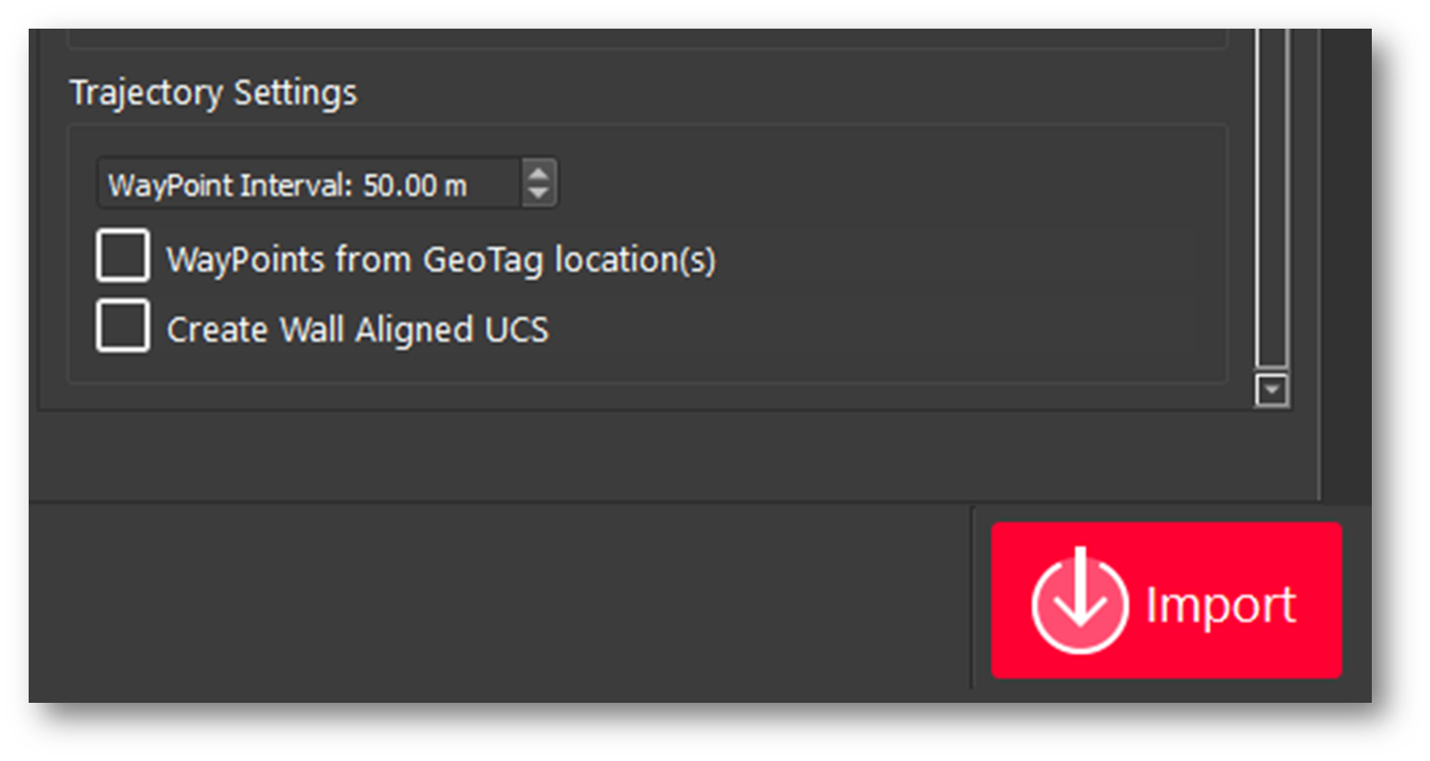Viewport: 1430px width, 761px height.
Task: Click the empty box beside Create Wall Aligned UCS
Action: (x=123, y=326)
